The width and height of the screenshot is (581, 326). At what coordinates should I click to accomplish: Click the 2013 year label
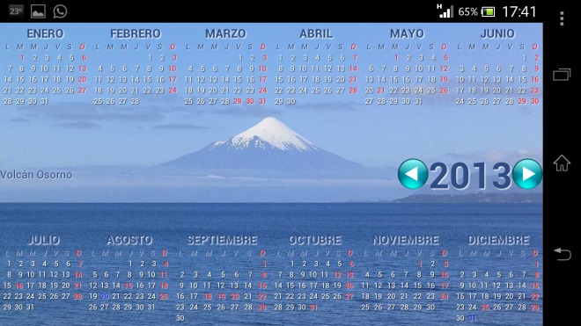coord(470,176)
